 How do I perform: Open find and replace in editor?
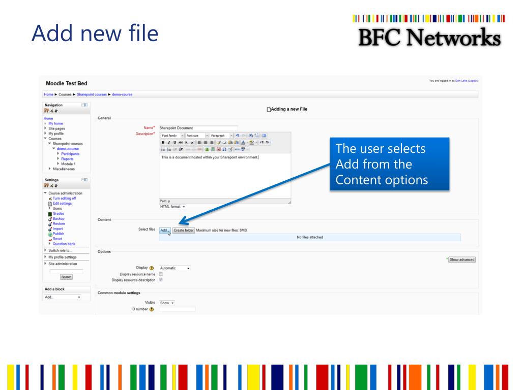coord(251,136)
